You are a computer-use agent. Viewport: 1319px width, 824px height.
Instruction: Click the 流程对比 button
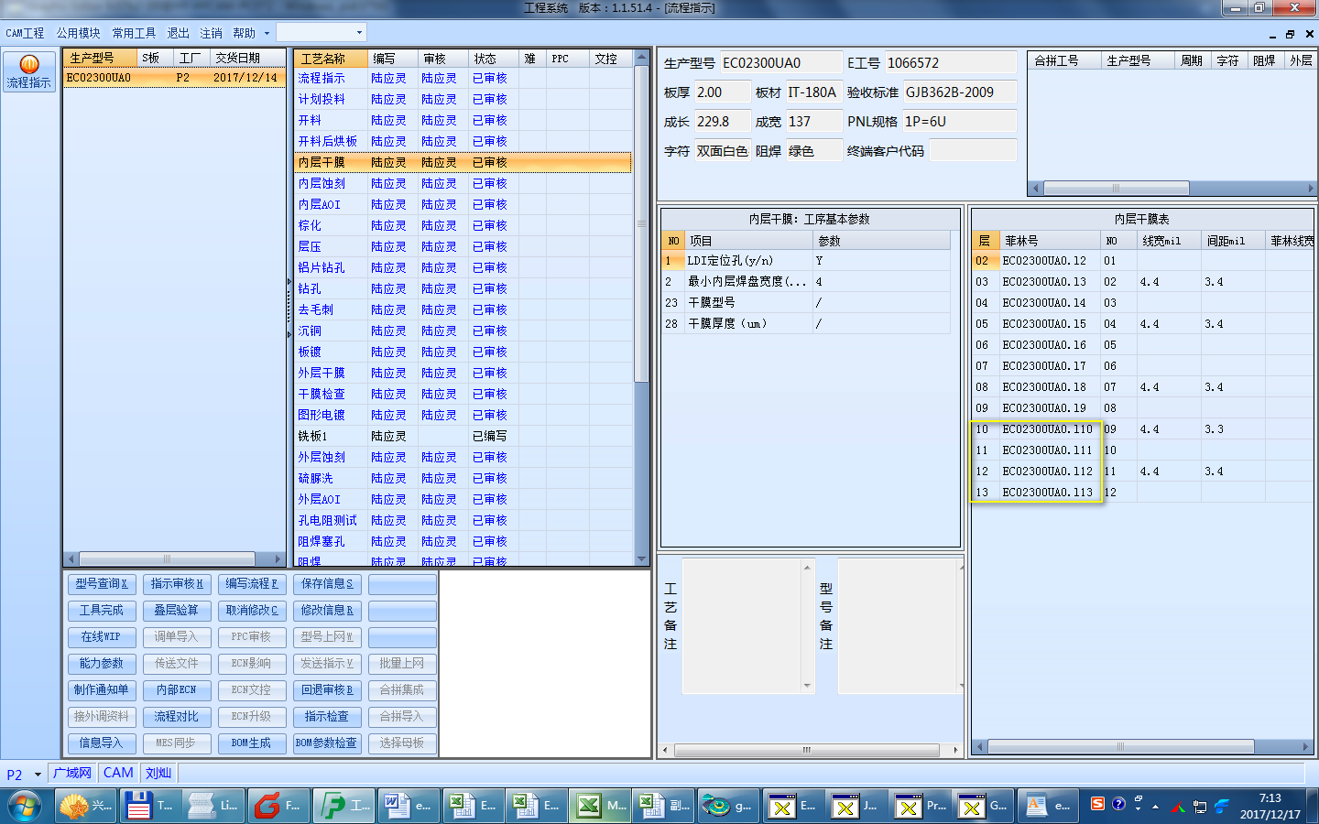(177, 717)
